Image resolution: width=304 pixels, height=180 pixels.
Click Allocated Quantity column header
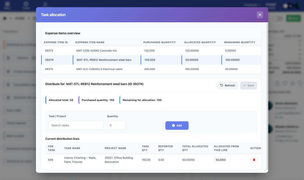200,42
